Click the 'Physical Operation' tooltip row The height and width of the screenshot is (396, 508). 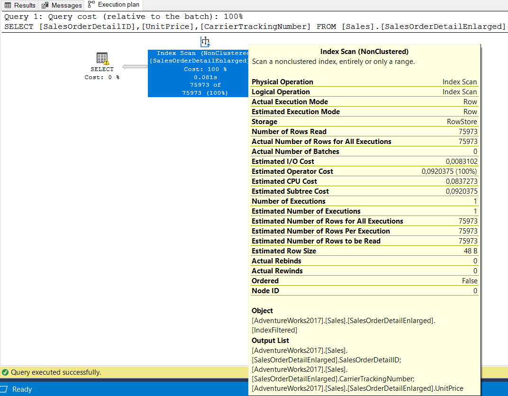pos(364,82)
